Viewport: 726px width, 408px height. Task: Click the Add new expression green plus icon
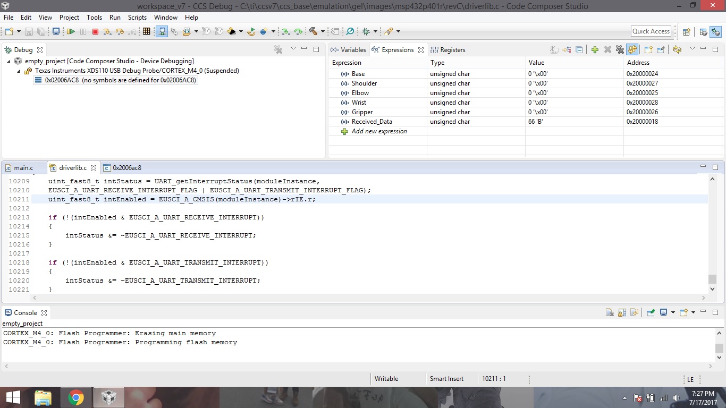[x=595, y=49]
